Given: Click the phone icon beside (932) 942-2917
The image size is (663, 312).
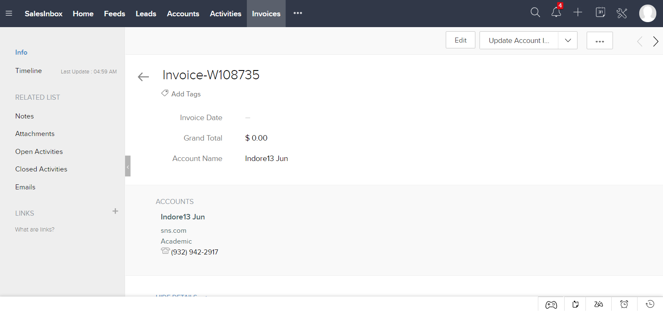Looking at the screenshot, I should [165, 251].
